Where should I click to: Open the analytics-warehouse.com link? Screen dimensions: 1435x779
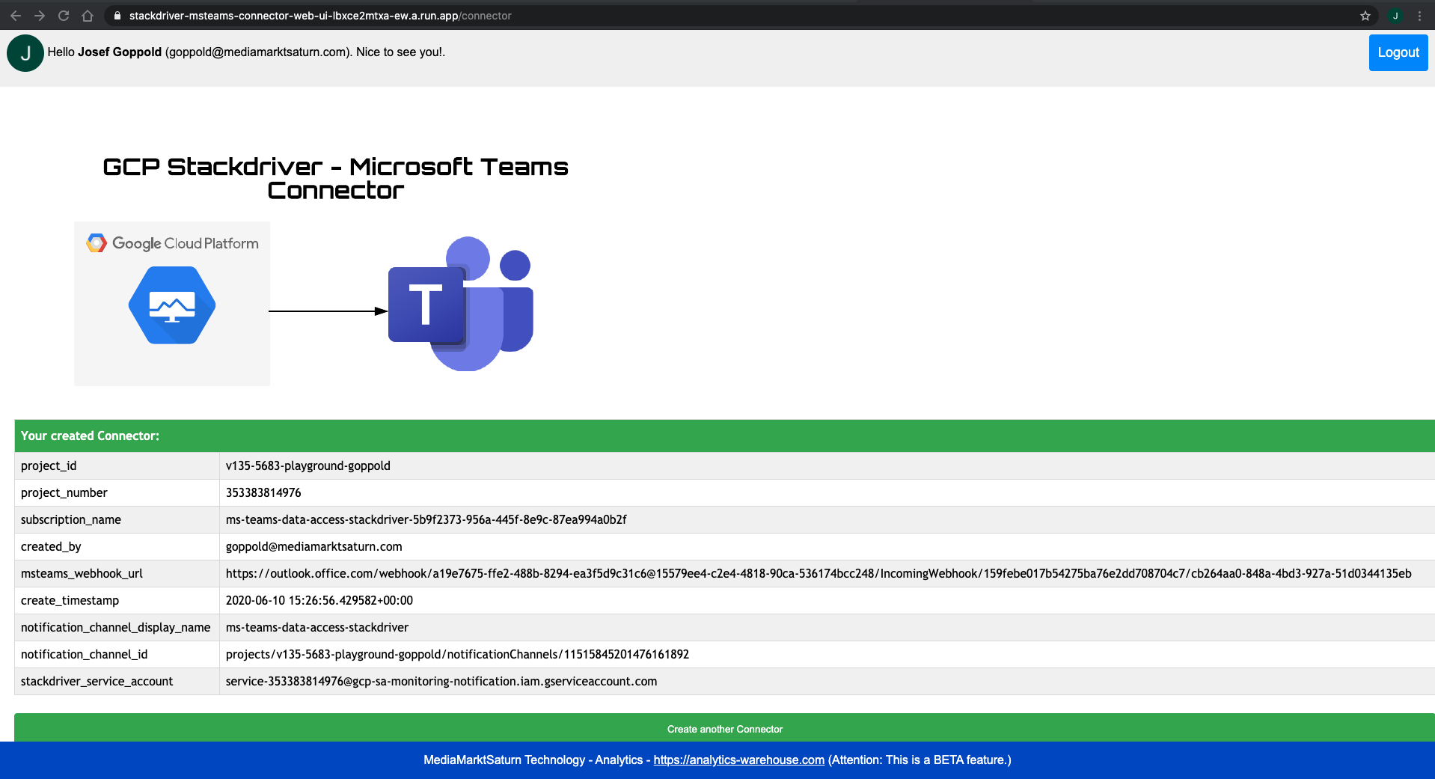pyautogui.click(x=739, y=760)
